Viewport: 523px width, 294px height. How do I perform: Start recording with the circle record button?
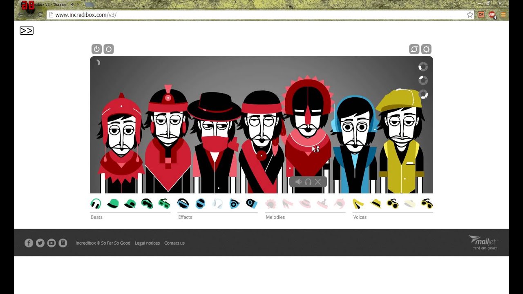click(x=109, y=49)
